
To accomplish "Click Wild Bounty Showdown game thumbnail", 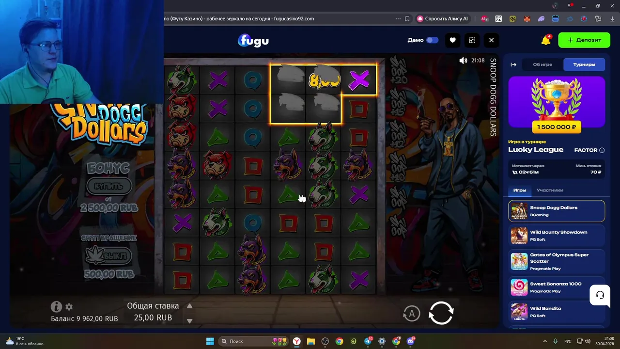I will [x=519, y=236].
